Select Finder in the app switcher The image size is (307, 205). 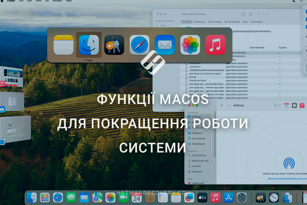click(x=89, y=45)
